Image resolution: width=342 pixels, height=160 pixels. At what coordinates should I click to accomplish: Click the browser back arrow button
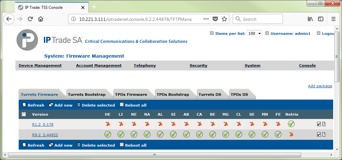[x=9, y=19]
